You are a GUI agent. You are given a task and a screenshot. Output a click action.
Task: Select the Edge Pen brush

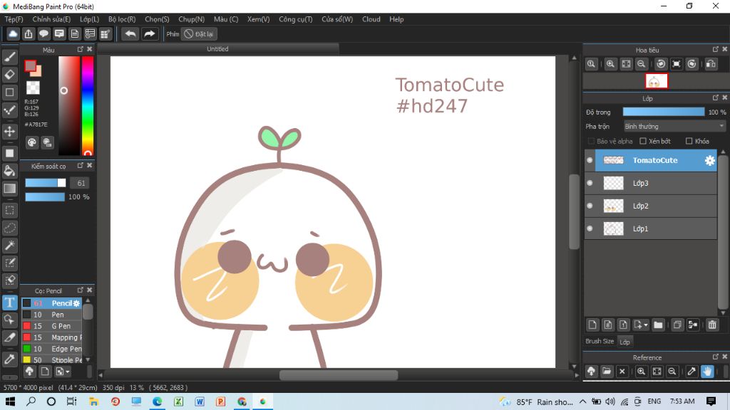pyautogui.click(x=51, y=349)
